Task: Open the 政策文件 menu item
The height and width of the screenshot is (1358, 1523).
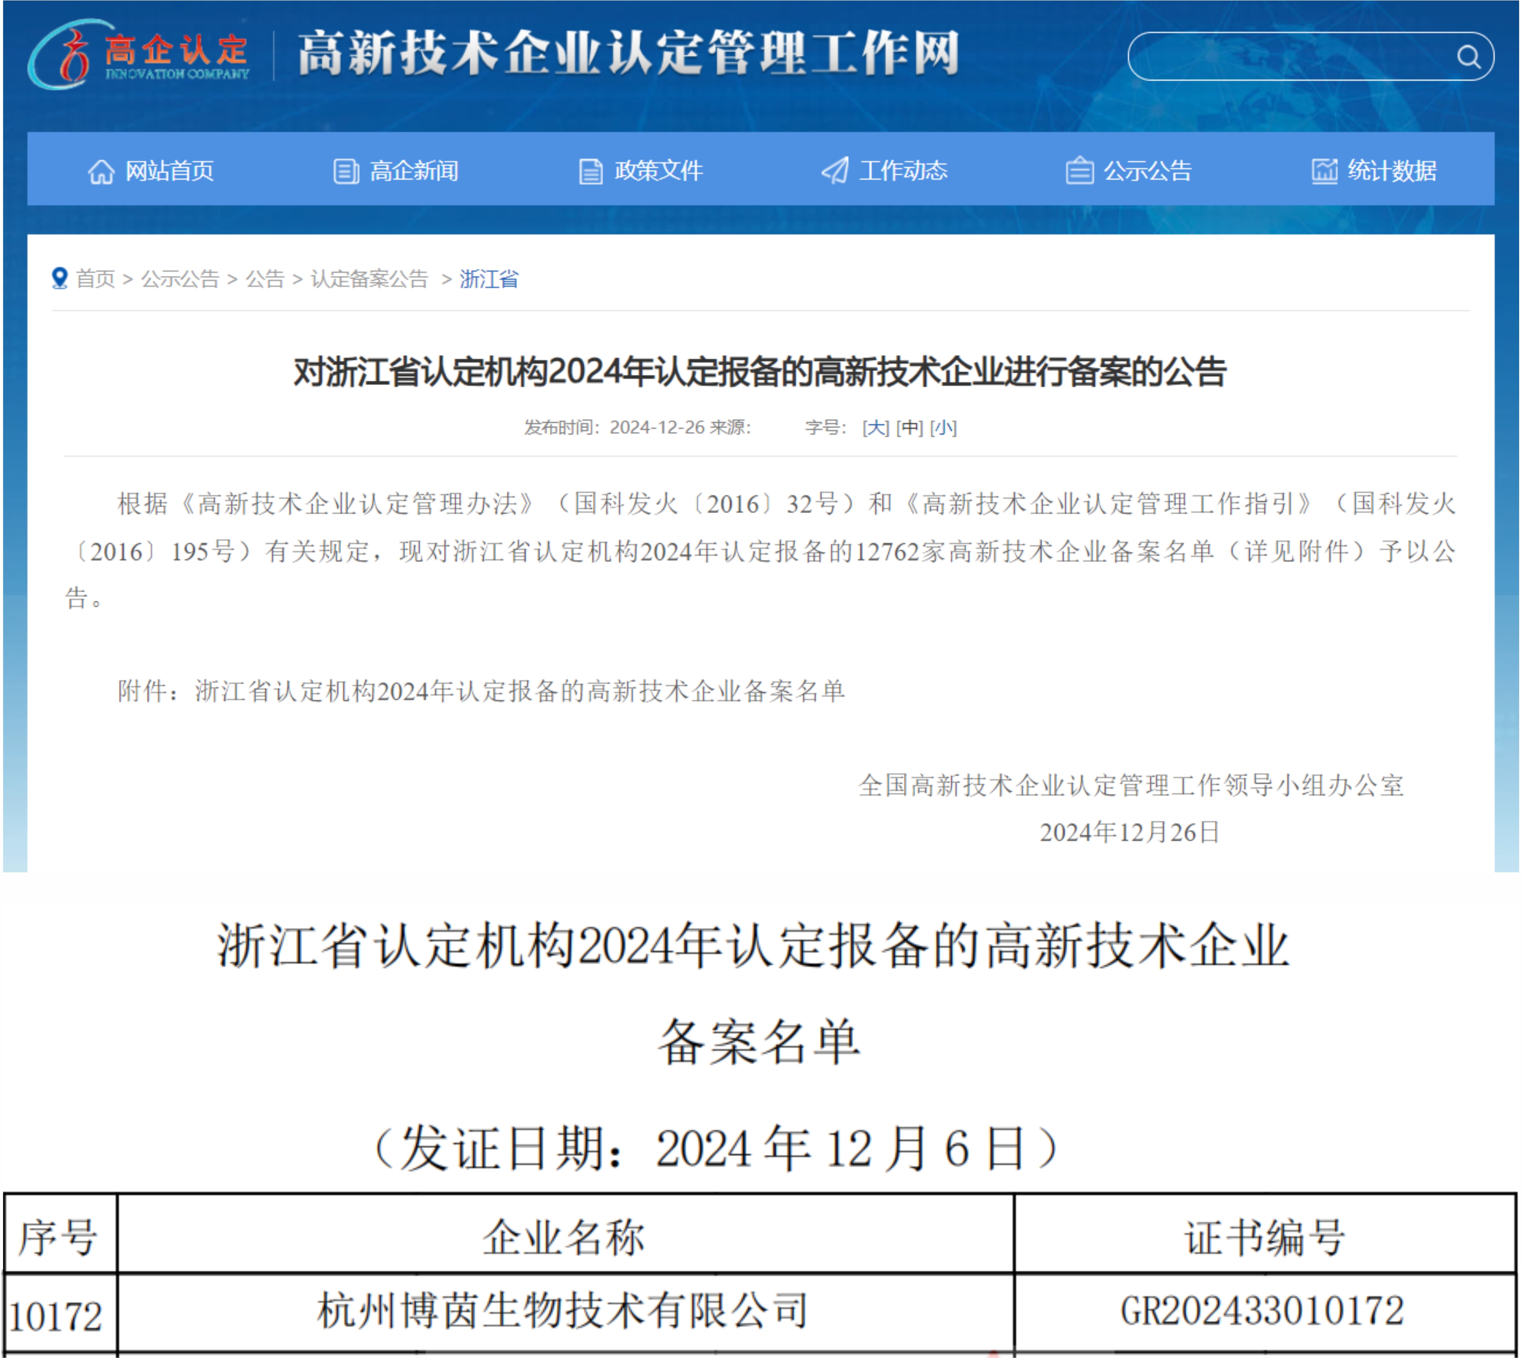Action: pos(658,171)
